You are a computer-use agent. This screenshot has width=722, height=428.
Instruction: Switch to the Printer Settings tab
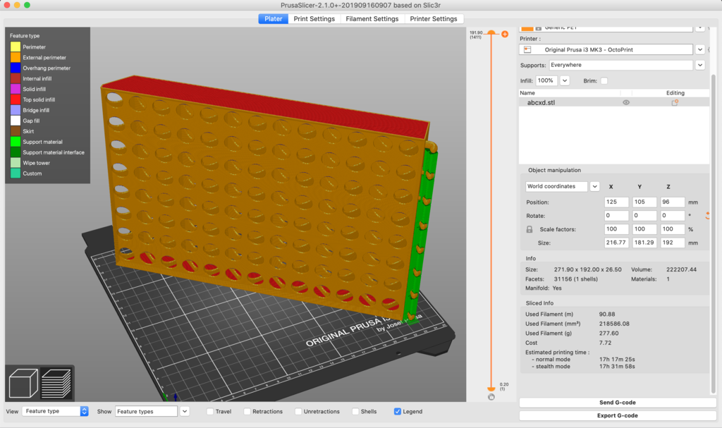coord(434,18)
